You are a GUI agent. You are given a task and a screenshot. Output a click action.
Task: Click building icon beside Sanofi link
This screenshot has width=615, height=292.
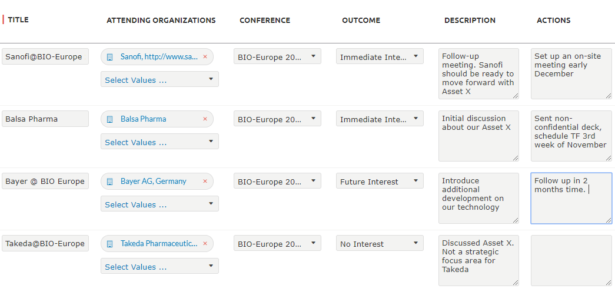point(110,57)
